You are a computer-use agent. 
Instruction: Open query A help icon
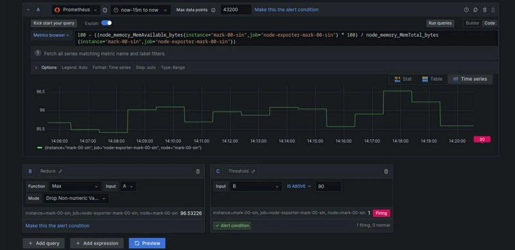pos(466,10)
